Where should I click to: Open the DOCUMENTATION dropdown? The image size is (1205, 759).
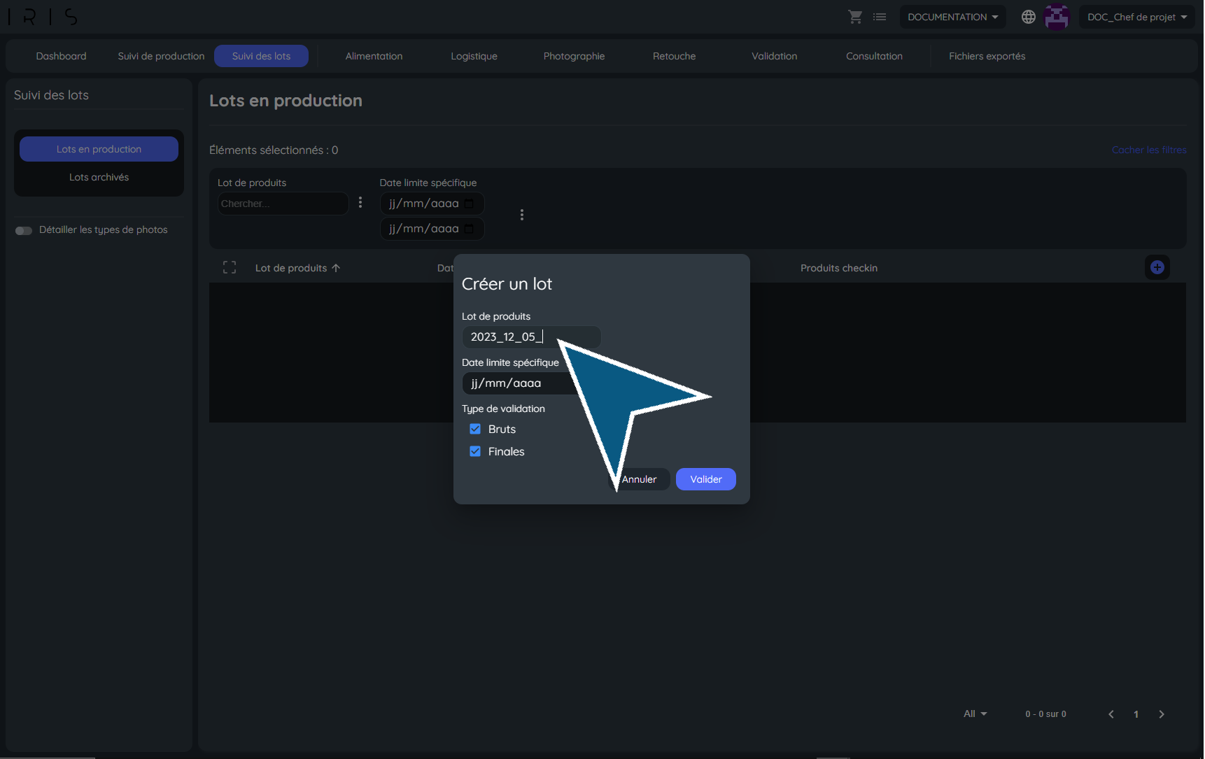(x=952, y=17)
